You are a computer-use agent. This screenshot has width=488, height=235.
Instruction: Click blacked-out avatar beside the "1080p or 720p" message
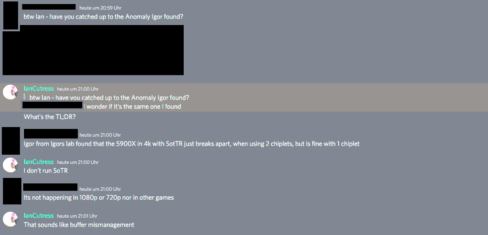(x=12, y=191)
